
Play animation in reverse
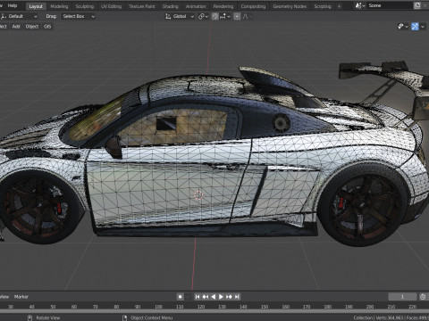pyautogui.click(x=213, y=297)
